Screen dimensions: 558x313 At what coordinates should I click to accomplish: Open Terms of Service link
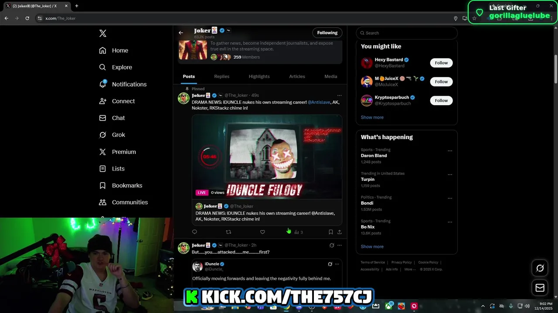tap(373, 263)
